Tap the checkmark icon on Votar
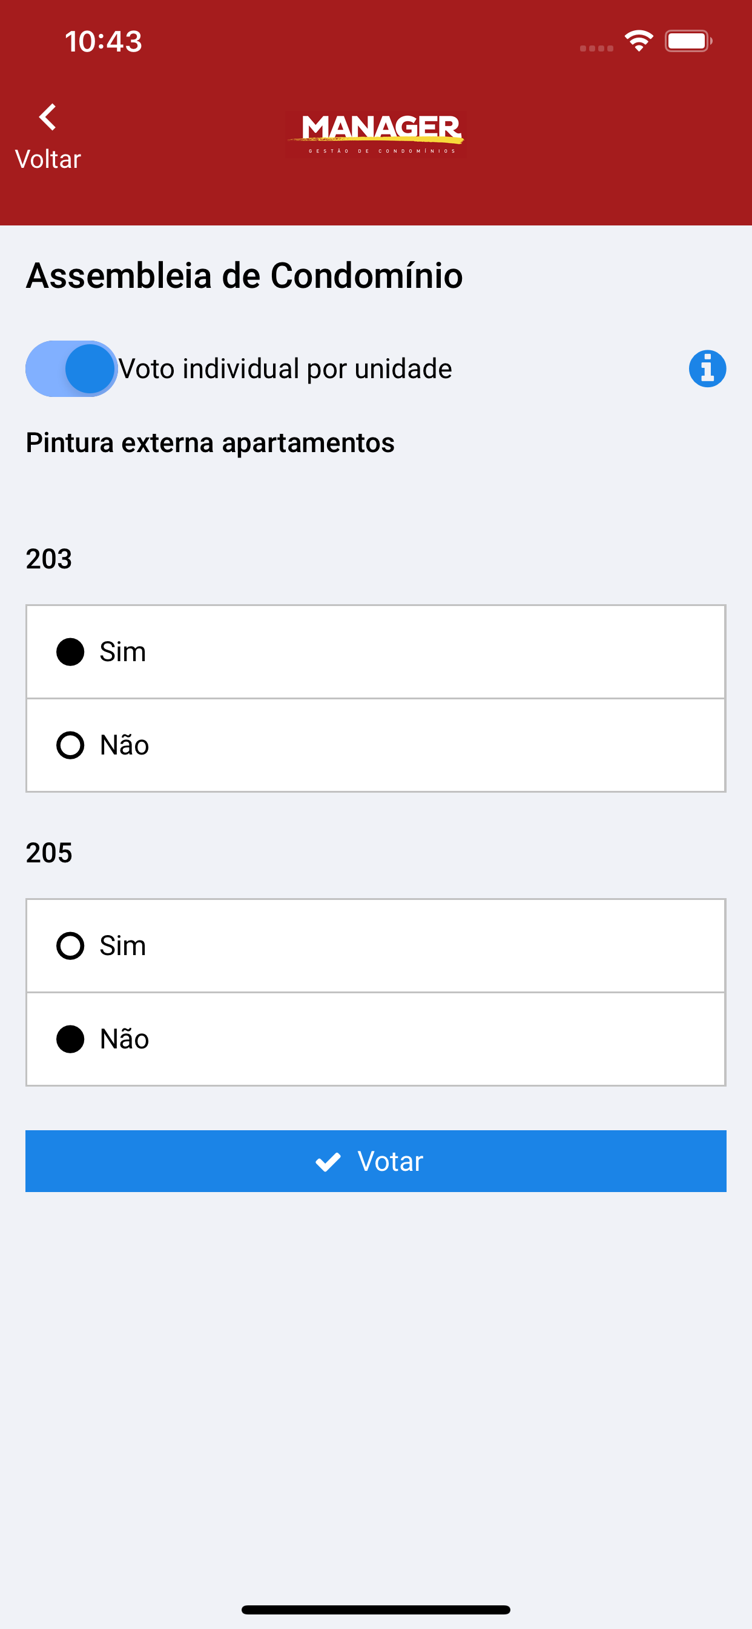The image size is (752, 1629). tap(328, 1162)
